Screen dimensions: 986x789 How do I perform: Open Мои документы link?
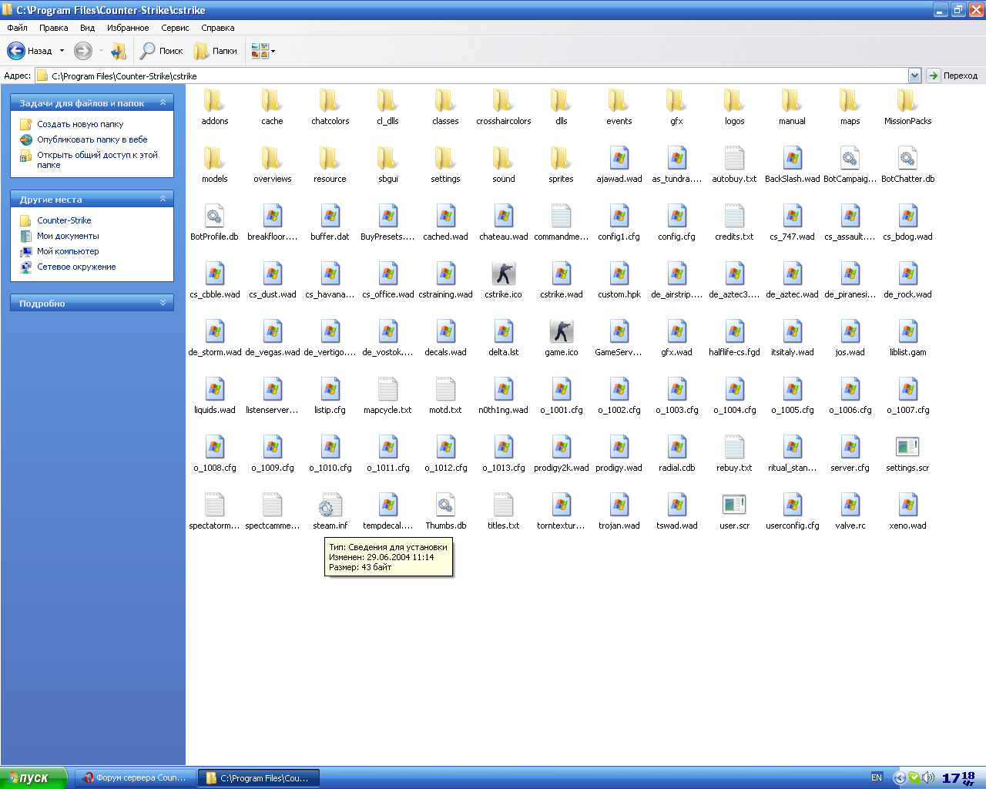click(68, 236)
